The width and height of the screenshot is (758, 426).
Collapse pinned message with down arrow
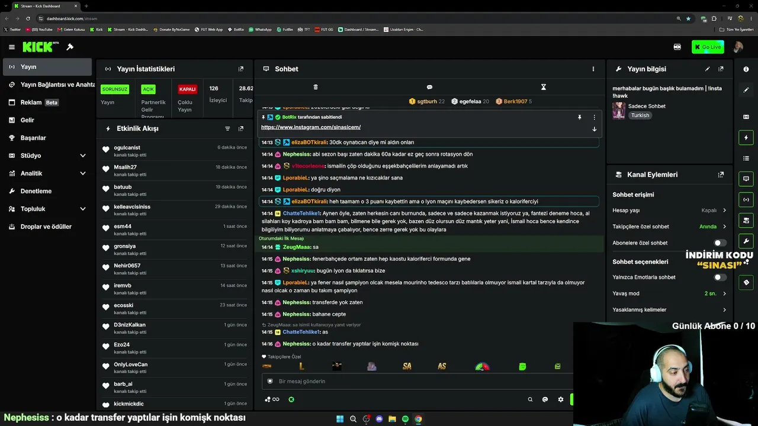[x=595, y=129]
